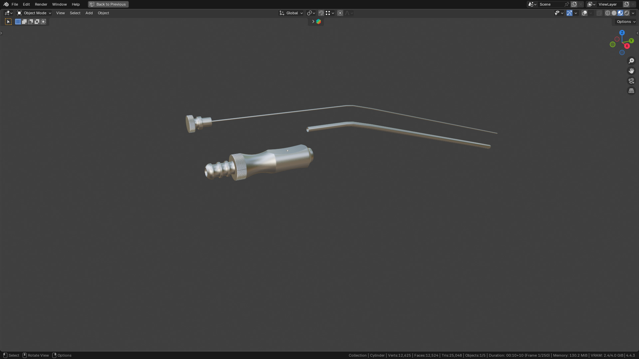Open the Object Mode dropdown
The image size is (639, 359).
click(34, 13)
